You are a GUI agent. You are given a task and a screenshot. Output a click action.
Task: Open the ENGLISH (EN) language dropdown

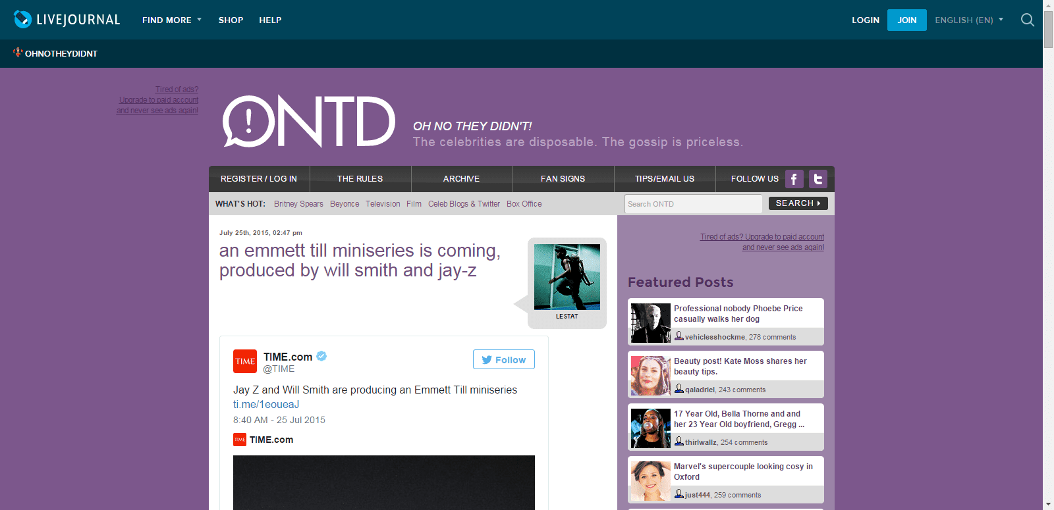(969, 20)
